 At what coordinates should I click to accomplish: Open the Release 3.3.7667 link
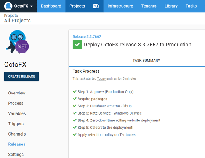[x=87, y=37]
